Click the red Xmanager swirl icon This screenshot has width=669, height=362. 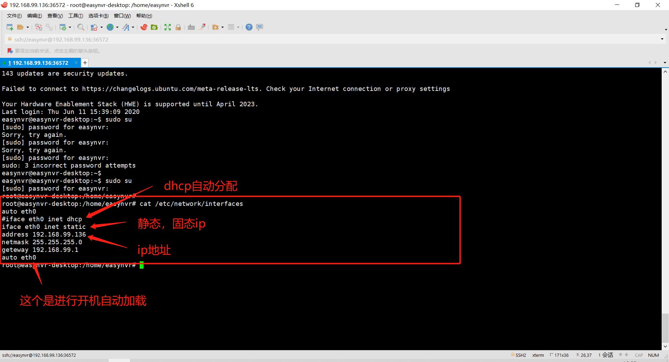[x=144, y=27]
